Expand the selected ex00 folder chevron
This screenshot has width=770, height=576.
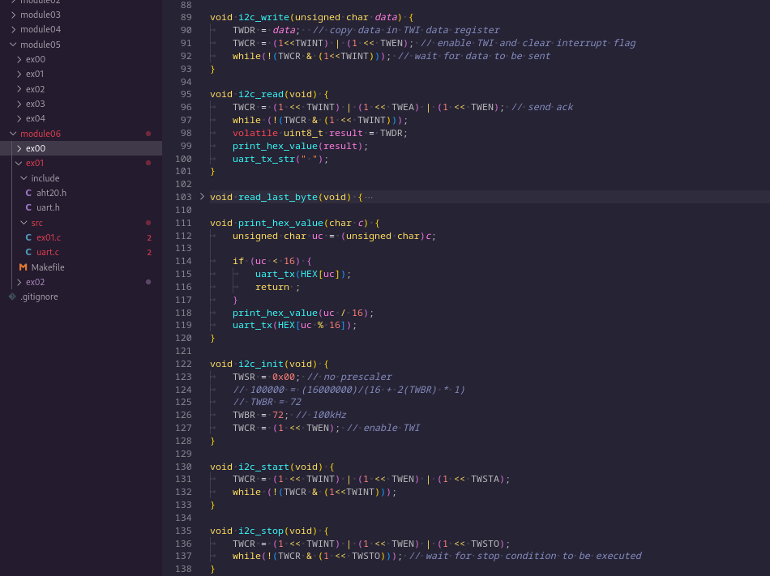pyautogui.click(x=19, y=148)
